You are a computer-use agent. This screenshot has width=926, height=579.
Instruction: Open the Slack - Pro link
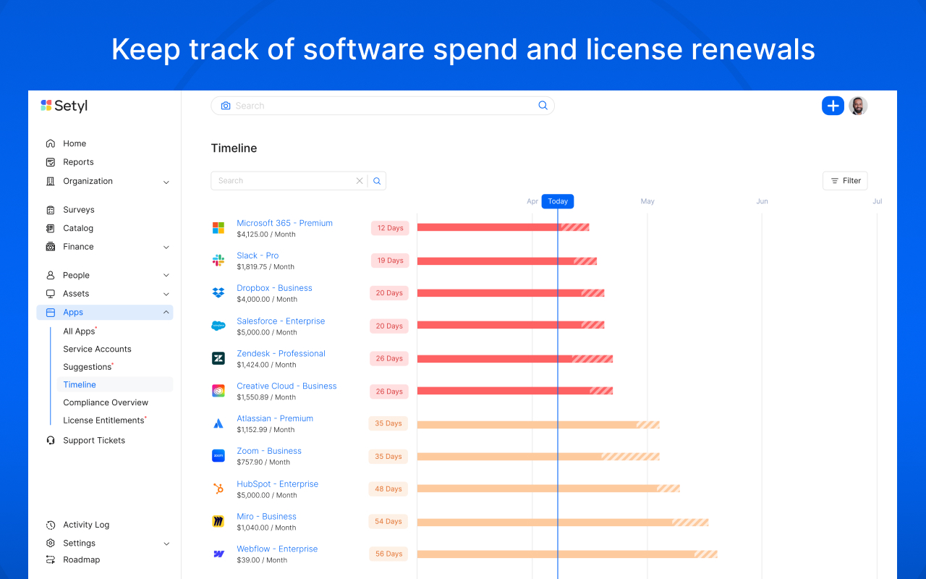click(258, 255)
